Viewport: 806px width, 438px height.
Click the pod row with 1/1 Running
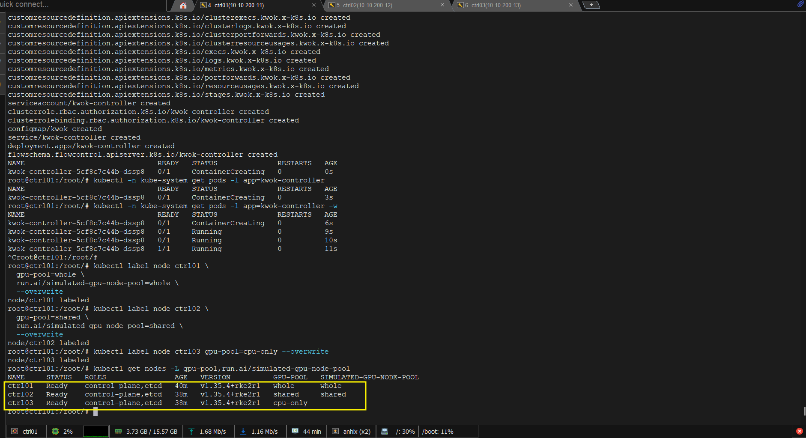pos(173,249)
